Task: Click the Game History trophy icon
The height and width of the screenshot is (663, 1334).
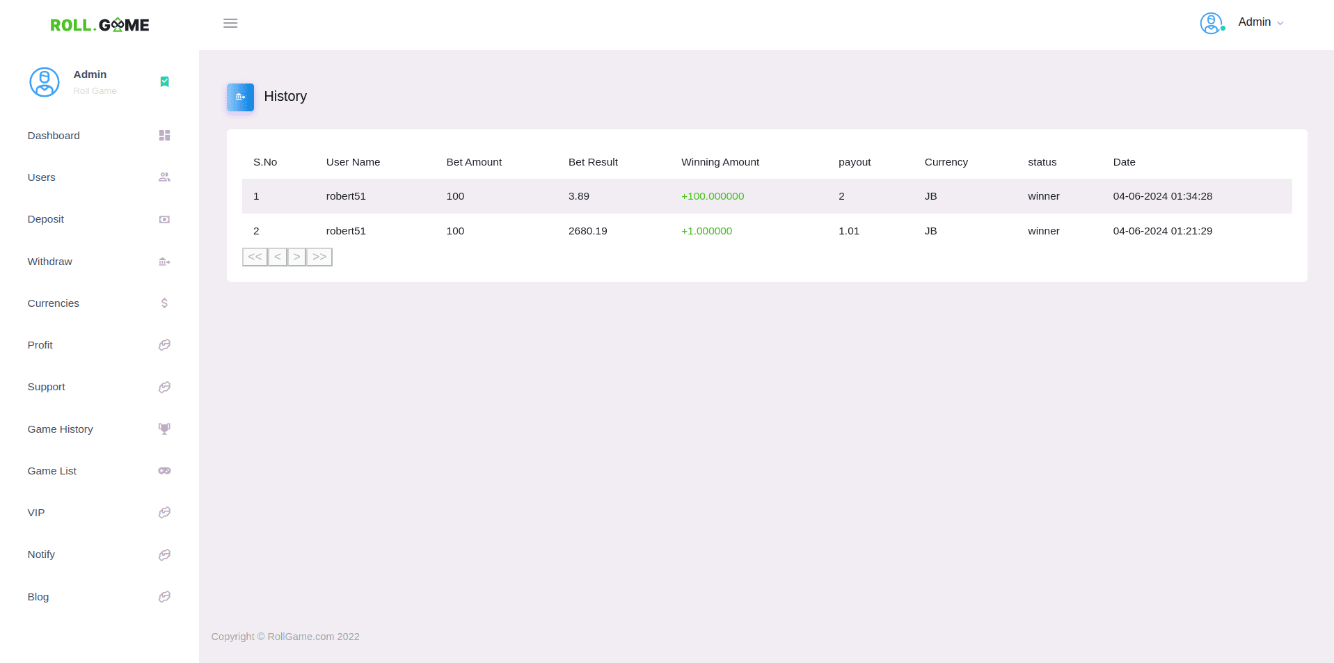Action: (164, 429)
